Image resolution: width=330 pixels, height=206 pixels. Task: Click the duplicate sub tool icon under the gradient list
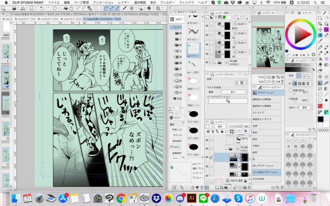(277, 187)
